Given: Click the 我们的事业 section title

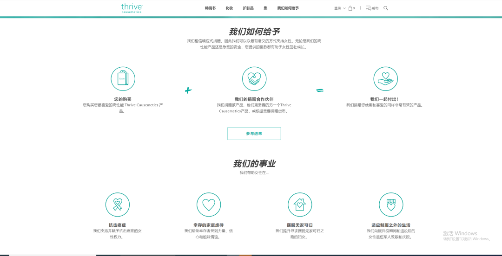Looking at the screenshot, I should (x=254, y=164).
